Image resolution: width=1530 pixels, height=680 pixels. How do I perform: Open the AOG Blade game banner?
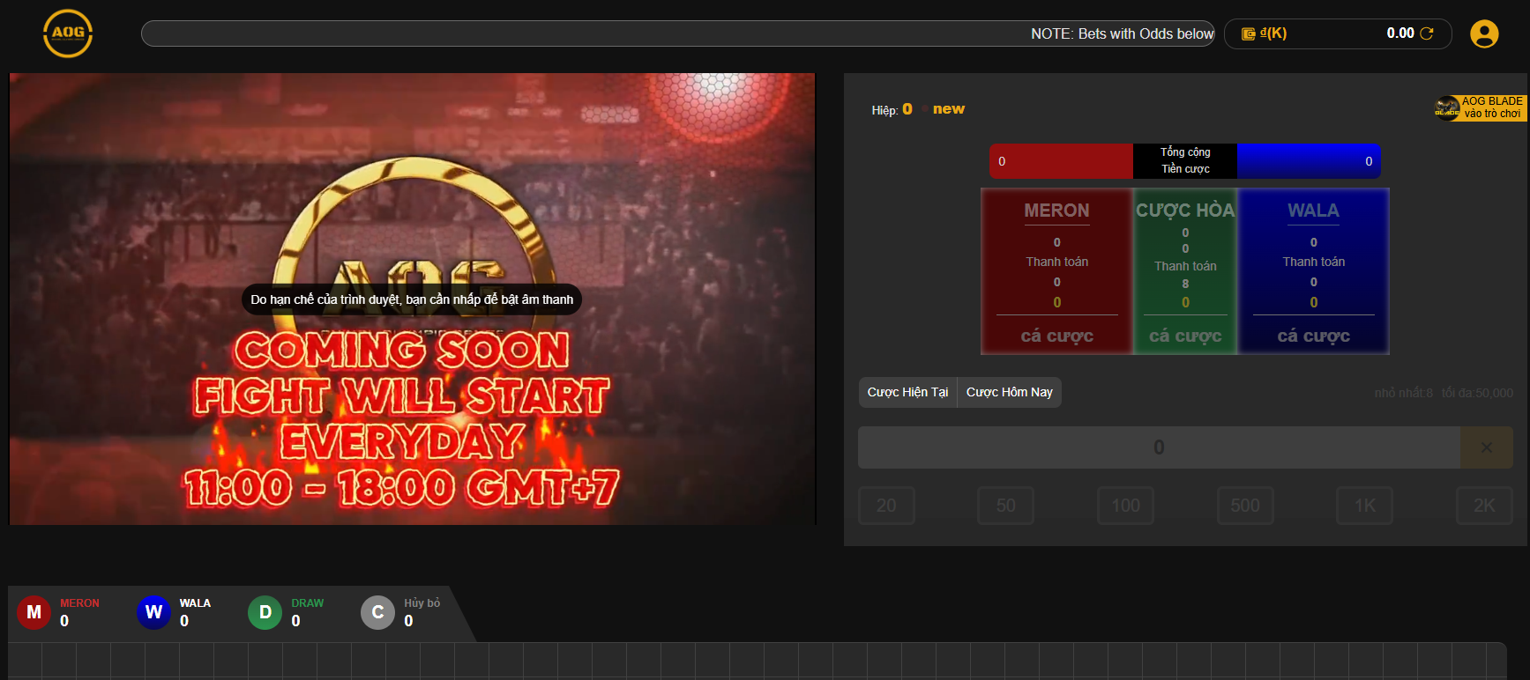(x=1481, y=107)
